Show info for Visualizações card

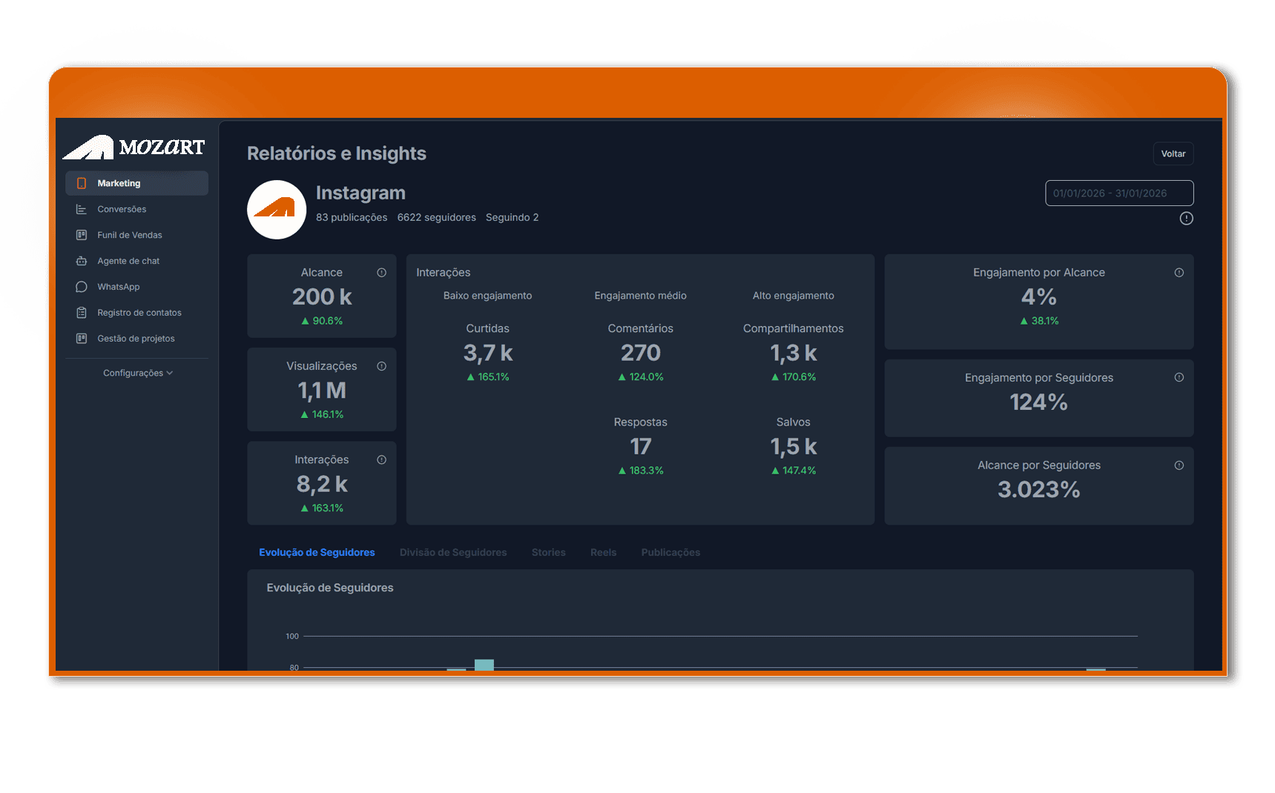(x=381, y=366)
